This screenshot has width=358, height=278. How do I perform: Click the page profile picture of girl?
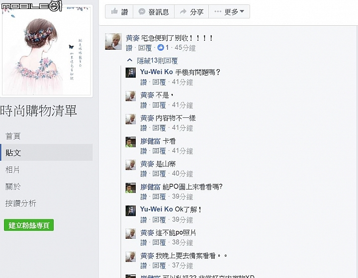point(46,51)
